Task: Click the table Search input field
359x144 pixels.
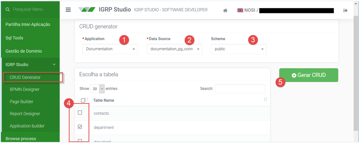Action: [240, 89]
